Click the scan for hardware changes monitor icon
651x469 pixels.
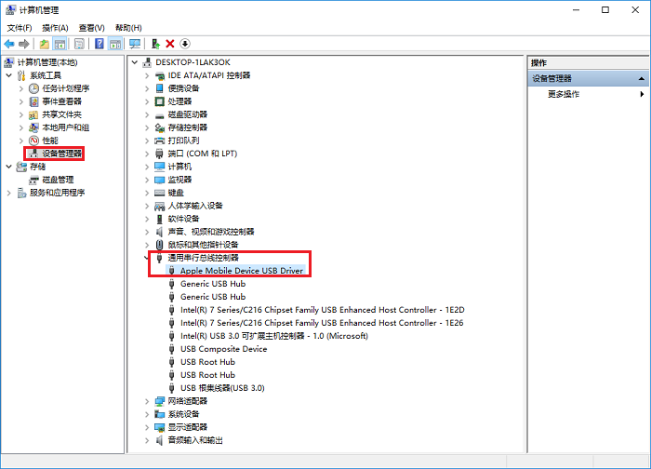point(135,44)
